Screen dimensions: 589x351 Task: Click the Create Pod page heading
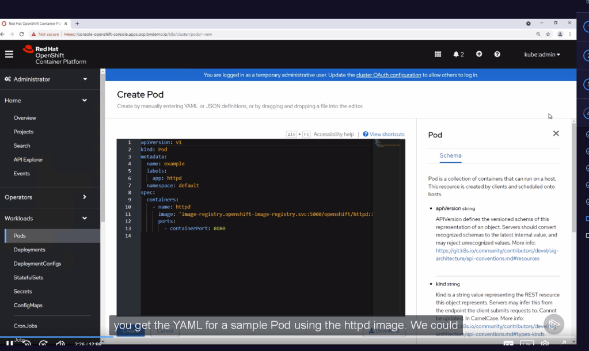(140, 94)
